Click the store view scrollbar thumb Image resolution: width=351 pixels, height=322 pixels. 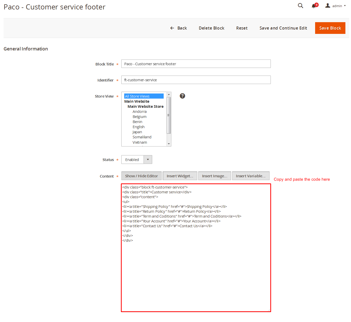point(169,115)
